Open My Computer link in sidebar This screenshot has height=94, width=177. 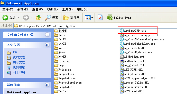[x=19, y=68]
